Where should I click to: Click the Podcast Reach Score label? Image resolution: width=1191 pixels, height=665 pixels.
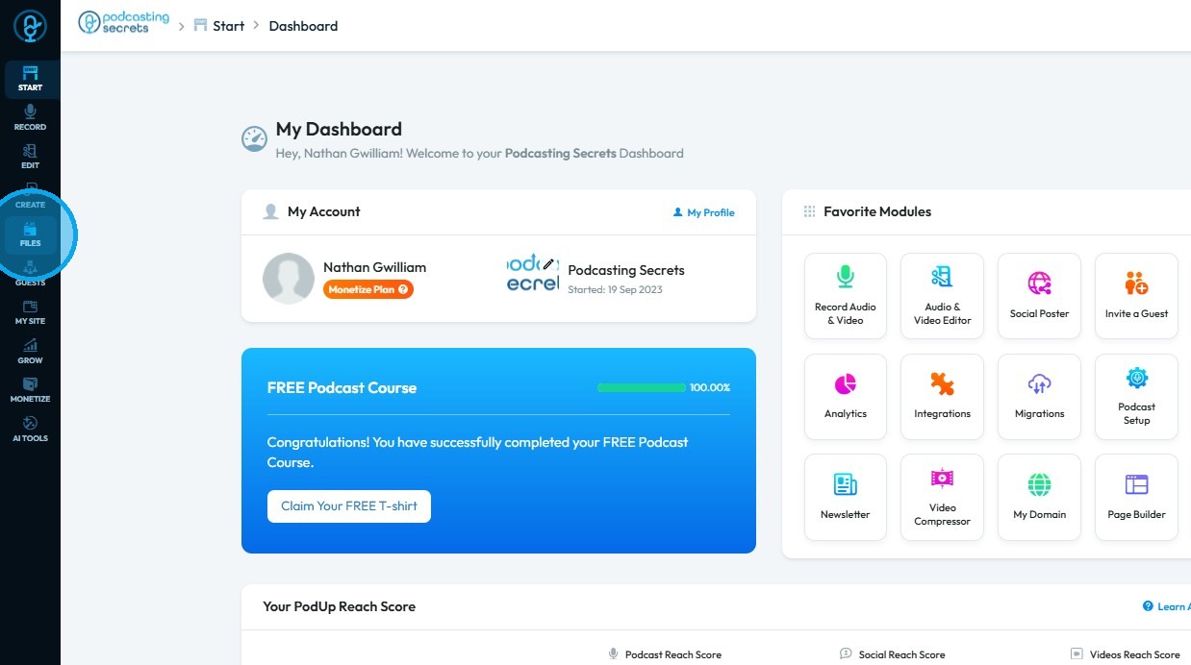(673, 654)
